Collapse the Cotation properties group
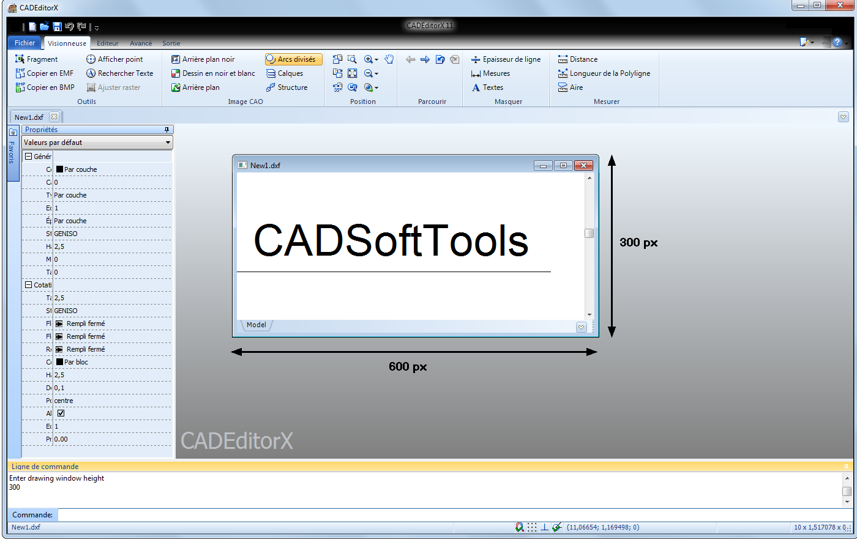 click(29, 284)
